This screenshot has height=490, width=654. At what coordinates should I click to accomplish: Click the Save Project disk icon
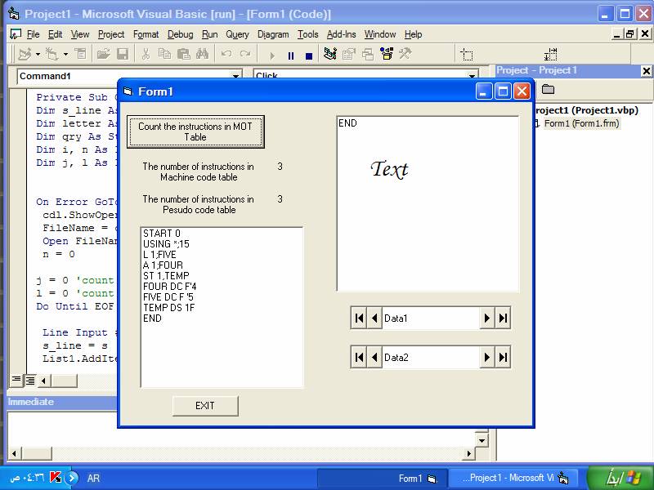(123, 54)
